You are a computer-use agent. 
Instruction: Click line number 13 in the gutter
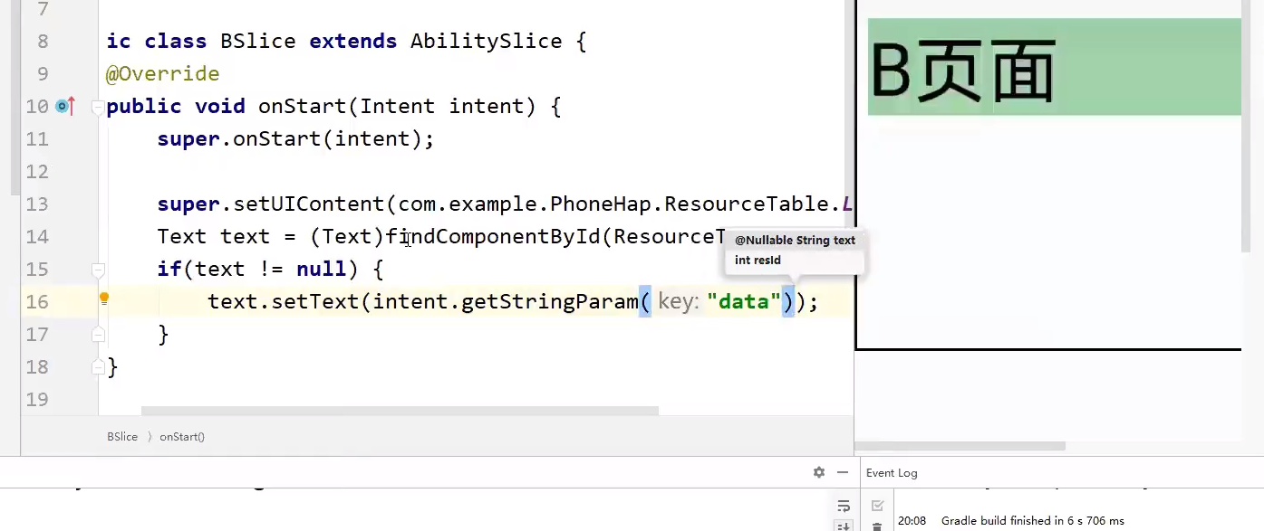point(37,204)
